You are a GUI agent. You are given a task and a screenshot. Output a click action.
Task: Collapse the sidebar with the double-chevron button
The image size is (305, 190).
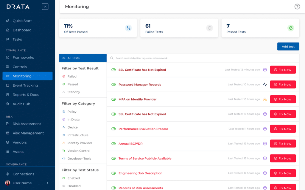point(45,7)
